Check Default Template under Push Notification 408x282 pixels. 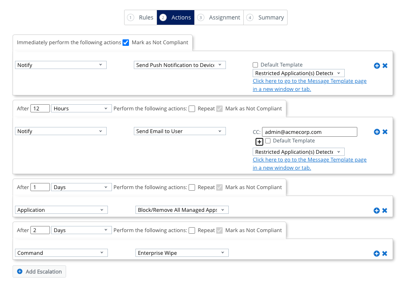tap(256, 65)
